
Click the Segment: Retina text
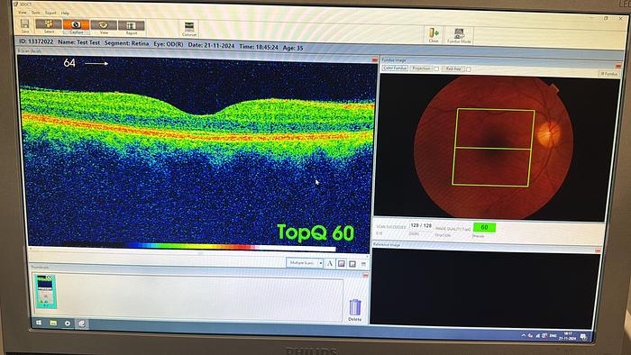click(126, 43)
